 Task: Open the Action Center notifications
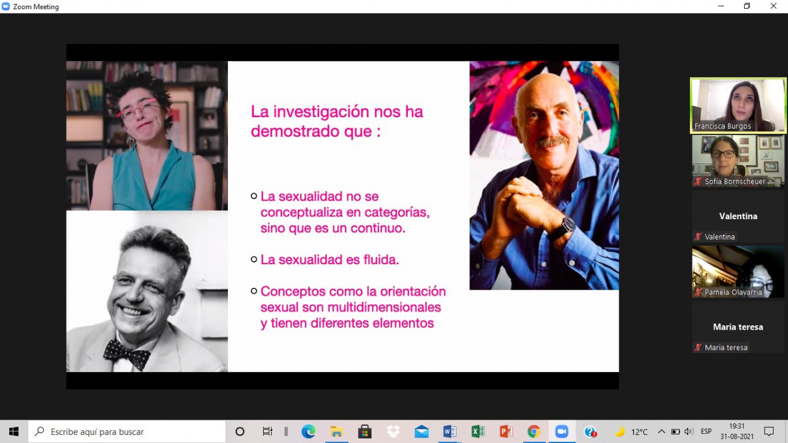(x=769, y=431)
